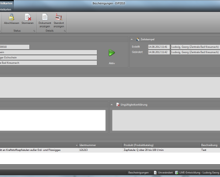Click the Zeitstempel panel icon
This screenshot has height=177, width=220.
(x=138, y=39)
